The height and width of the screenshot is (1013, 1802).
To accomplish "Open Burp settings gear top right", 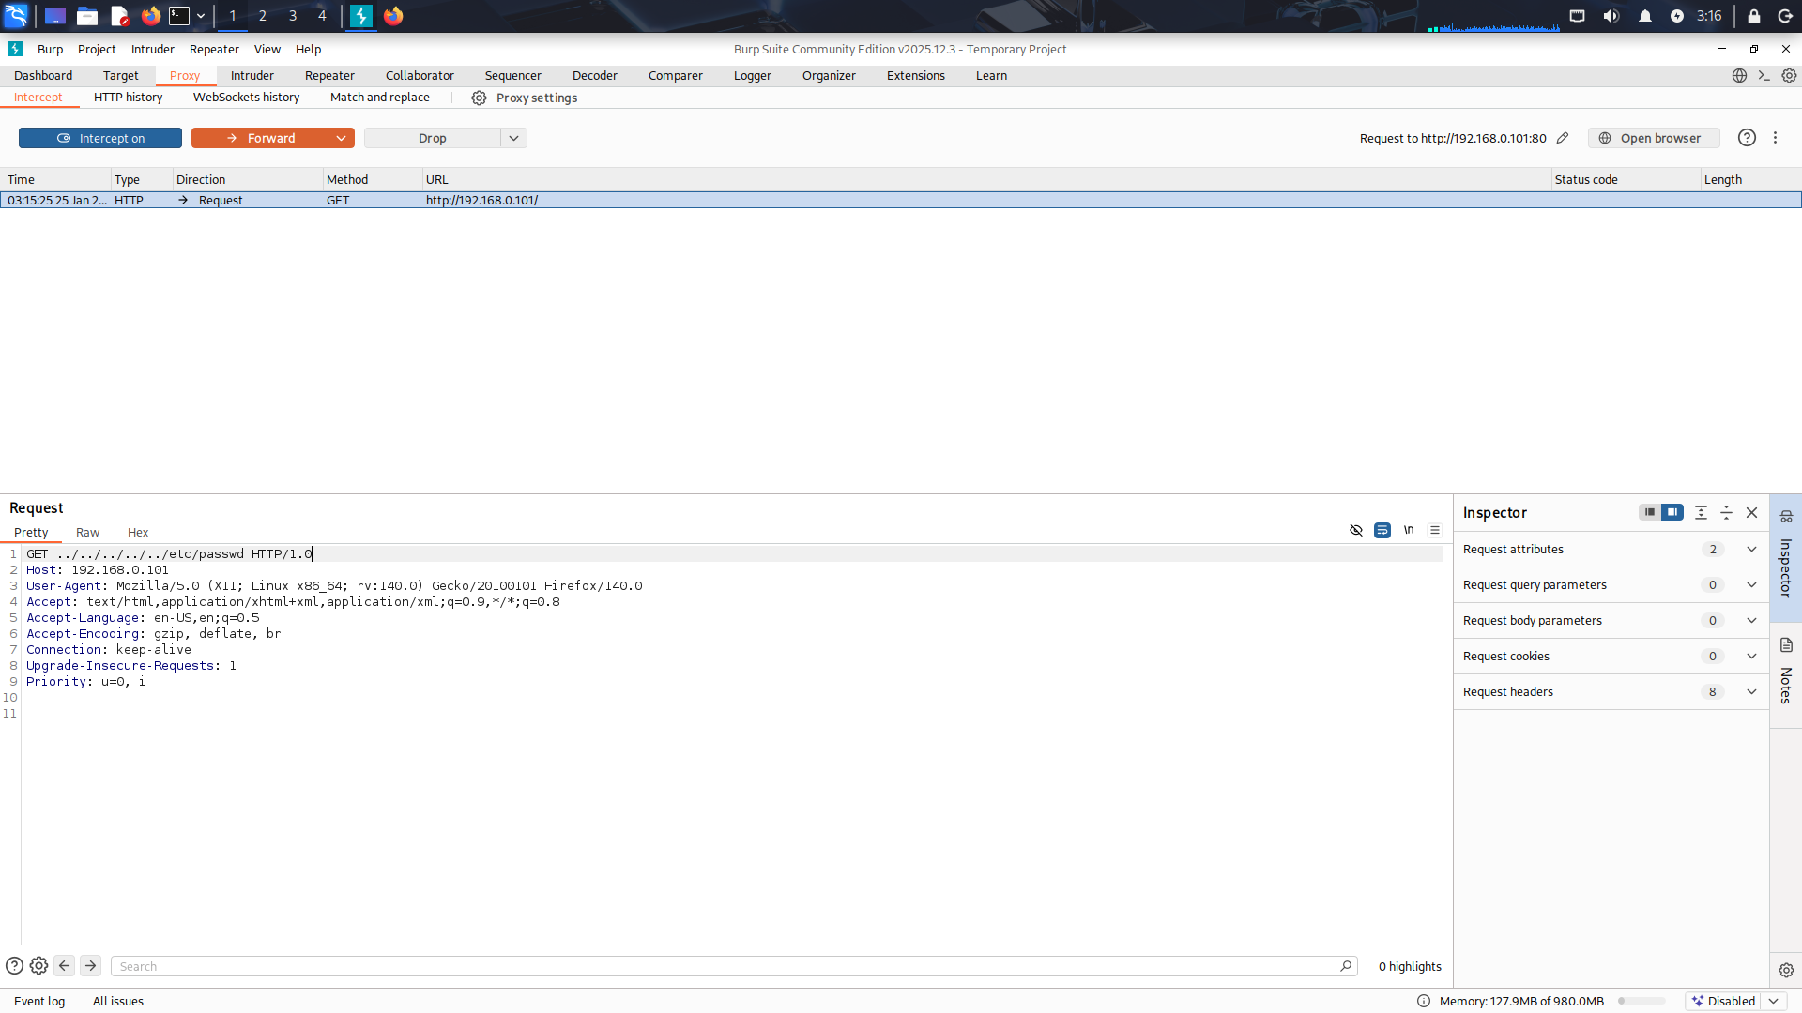I will [x=1790, y=76].
